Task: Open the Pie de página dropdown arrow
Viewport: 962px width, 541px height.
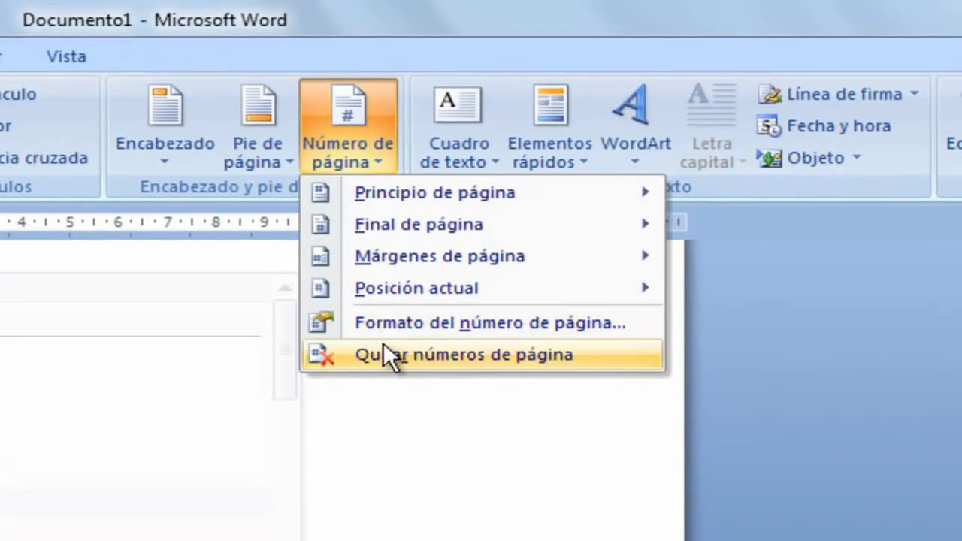Action: pos(289,162)
